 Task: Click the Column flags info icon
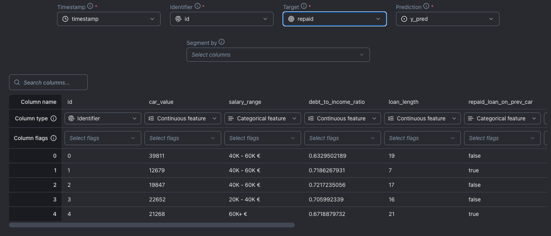tap(54, 138)
